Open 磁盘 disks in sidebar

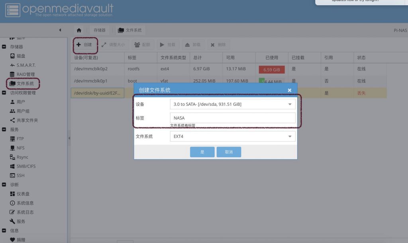click(20, 56)
